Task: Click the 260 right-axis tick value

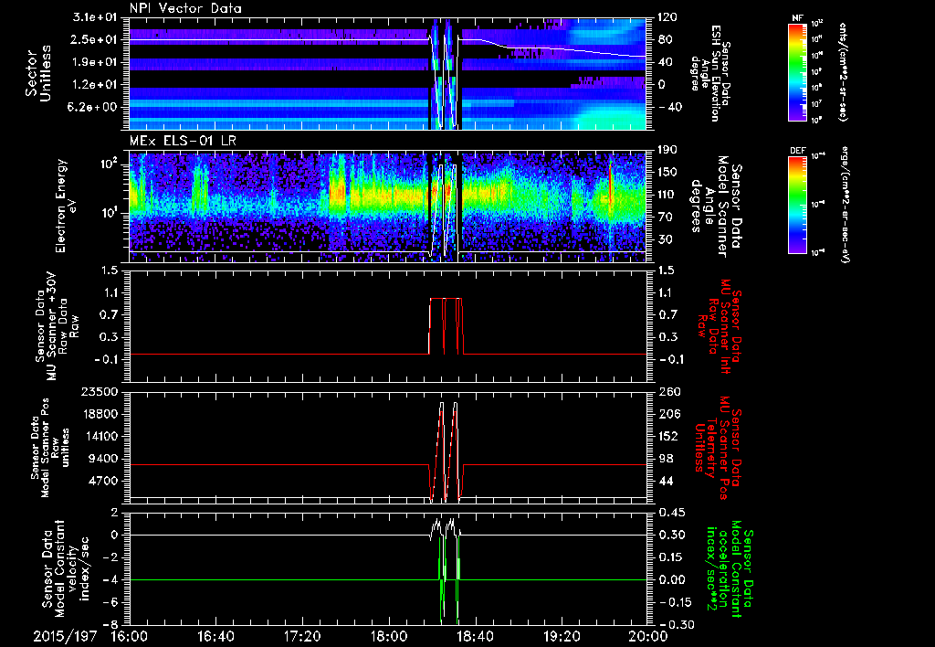Action: [669, 392]
